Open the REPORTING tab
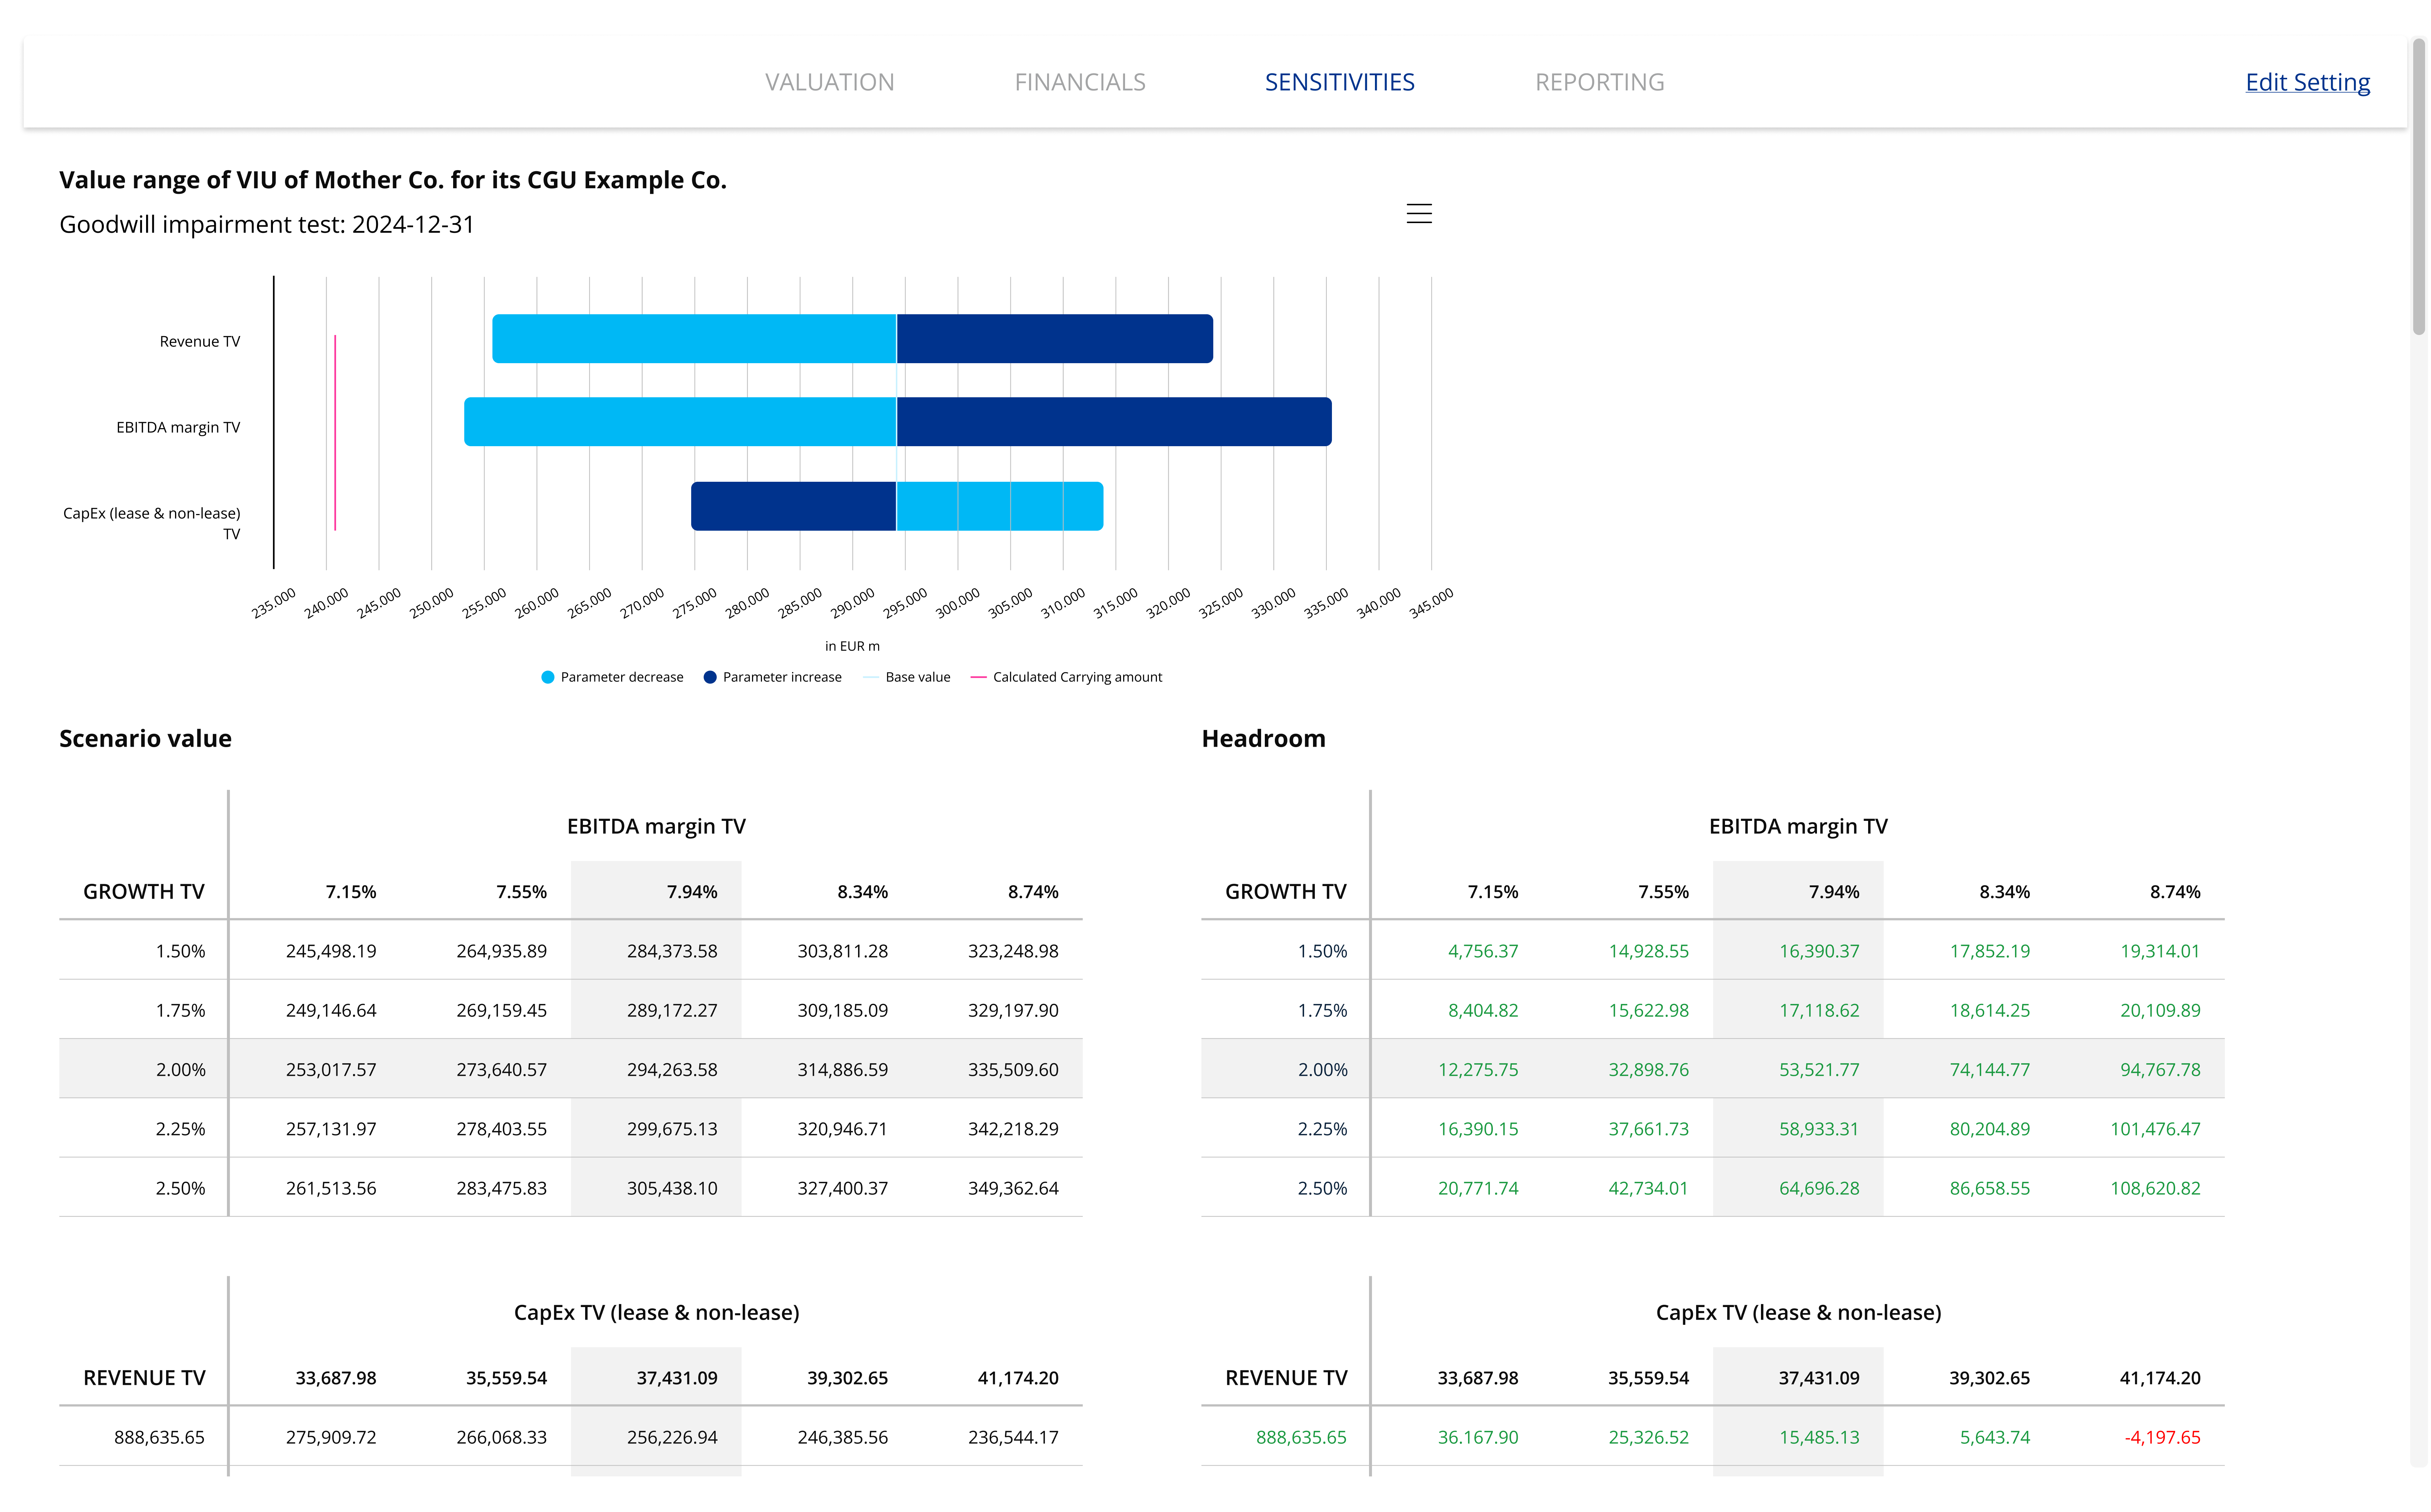The image size is (2431, 1512). (1600, 82)
